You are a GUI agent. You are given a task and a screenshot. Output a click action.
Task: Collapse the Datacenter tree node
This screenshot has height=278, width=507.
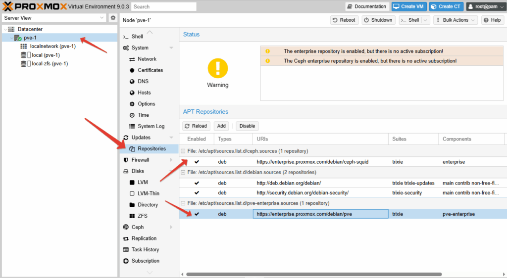5,29
